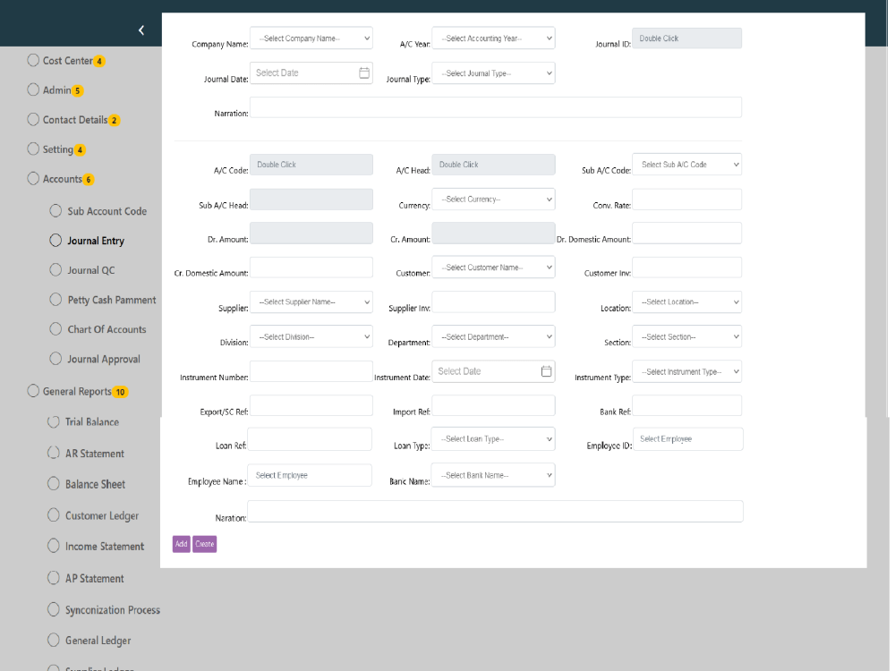Focus the Instrument Number field
895x671 pixels.
coord(311,371)
